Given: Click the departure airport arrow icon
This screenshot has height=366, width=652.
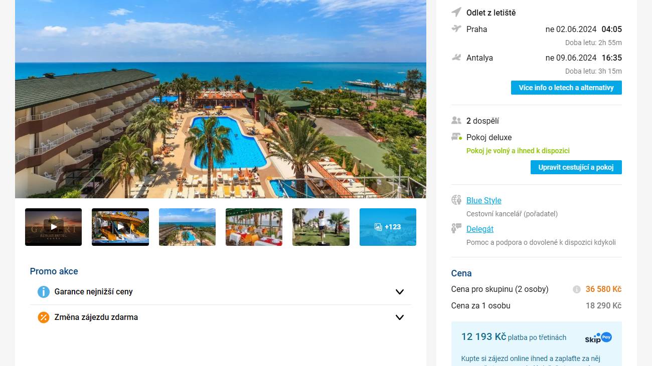Looking at the screenshot, I should point(456,12).
